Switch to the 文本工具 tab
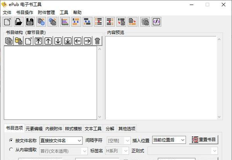Screen dimensions: 232x160 pyautogui.click(x=93, y=129)
